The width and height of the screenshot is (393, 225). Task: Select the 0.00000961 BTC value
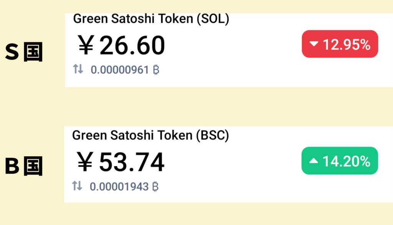point(119,70)
